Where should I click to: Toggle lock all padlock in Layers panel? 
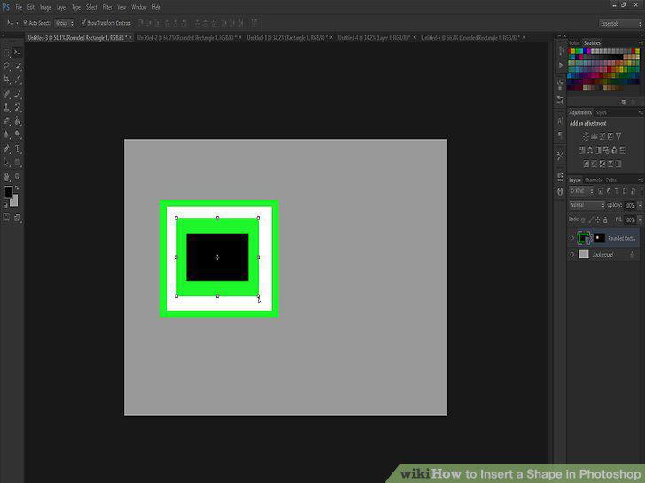(605, 219)
